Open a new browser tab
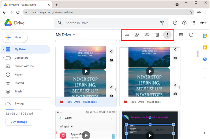This screenshot has height=139, width=210. point(57,5)
